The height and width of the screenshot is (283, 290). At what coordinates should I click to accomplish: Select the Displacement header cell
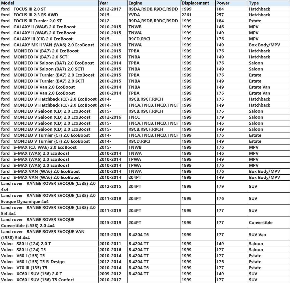coord(198,3)
